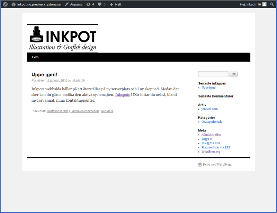This screenshot has height=213, width=277.
Task: Open Kommentarer via RSS feed
Action: pyautogui.click(x=215, y=147)
